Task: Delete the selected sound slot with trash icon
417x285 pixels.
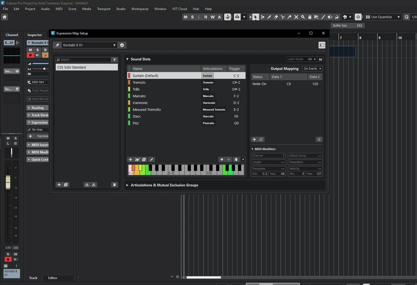Action: [x=236, y=160]
